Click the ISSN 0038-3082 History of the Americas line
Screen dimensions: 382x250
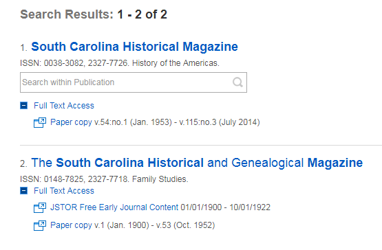(120, 63)
